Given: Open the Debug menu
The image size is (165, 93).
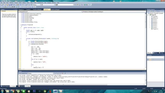Looking at the screenshot, I should tap(24, 3).
